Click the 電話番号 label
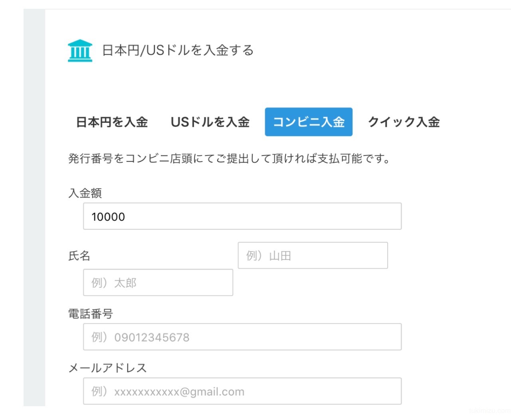This screenshot has width=511, height=415. tap(91, 314)
